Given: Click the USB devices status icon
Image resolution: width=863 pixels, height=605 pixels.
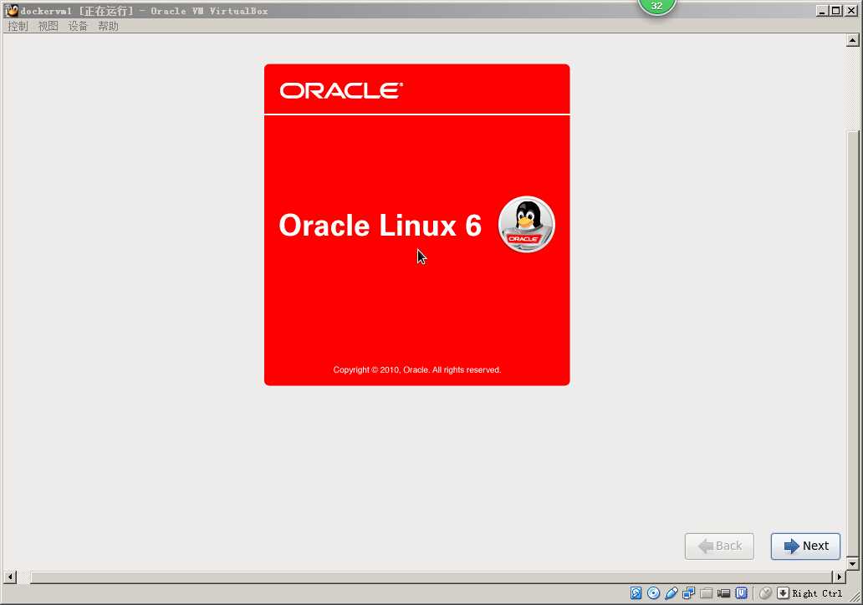Looking at the screenshot, I should pyautogui.click(x=671, y=593).
